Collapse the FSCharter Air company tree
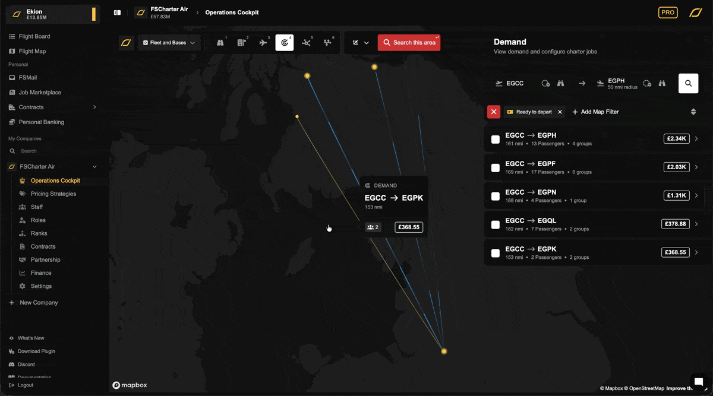Viewport: 713px width, 396px height. click(94, 167)
